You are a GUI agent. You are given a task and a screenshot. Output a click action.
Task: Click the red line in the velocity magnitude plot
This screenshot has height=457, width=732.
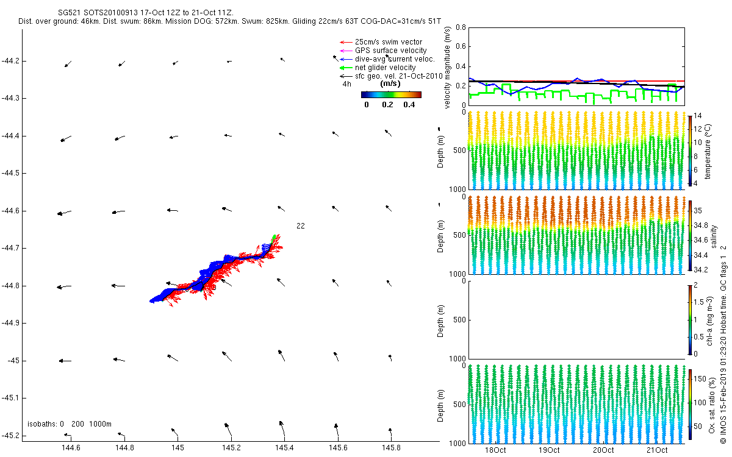576,80
